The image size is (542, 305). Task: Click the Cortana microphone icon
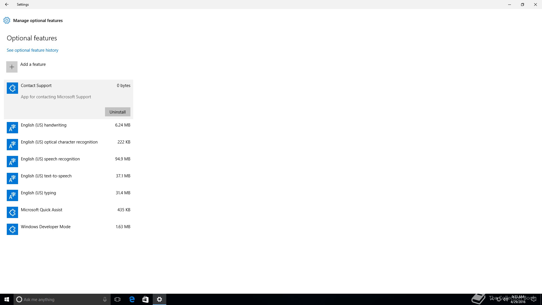pyautogui.click(x=105, y=299)
